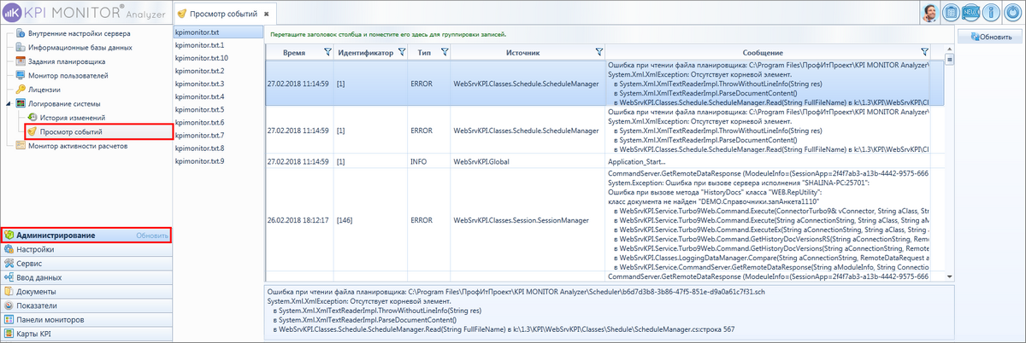This screenshot has height=343, width=1026.
Task: Close the Просмотр событий tab
Action: (x=266, y=15)
